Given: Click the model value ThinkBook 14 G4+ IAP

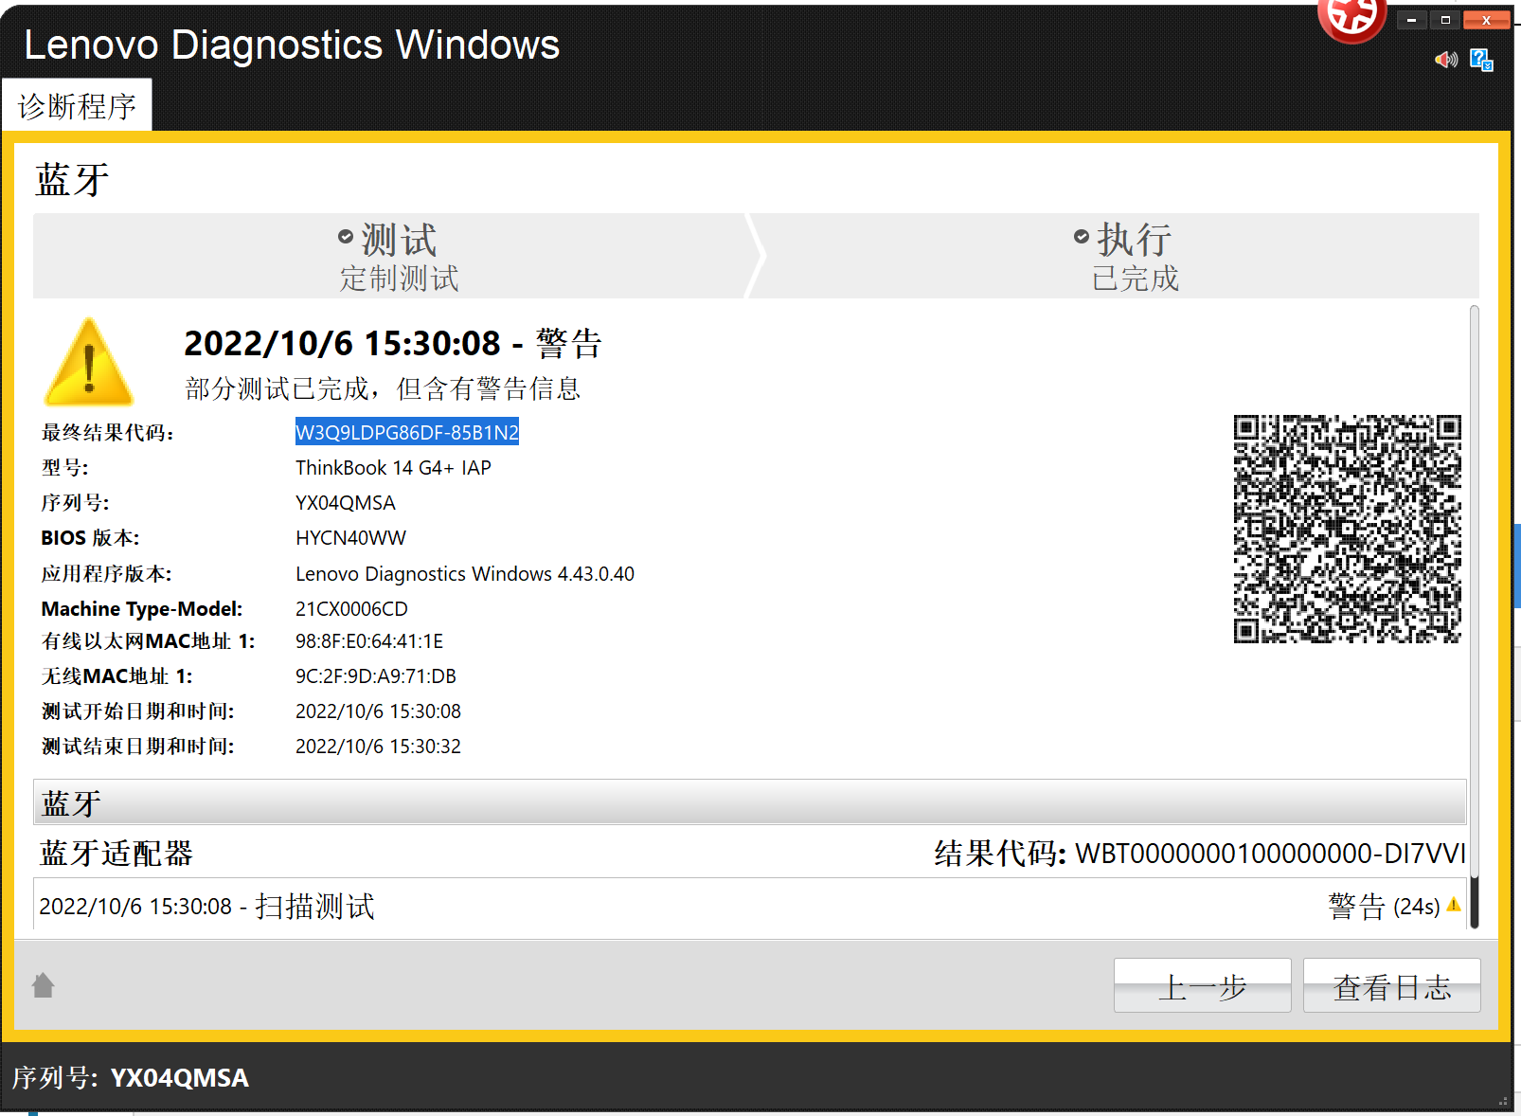Looking at the screenshot, I should coord(393,467).
